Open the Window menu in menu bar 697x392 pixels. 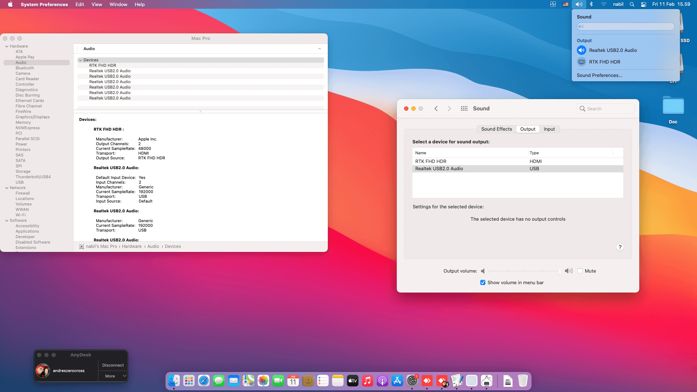pos(118,4)
